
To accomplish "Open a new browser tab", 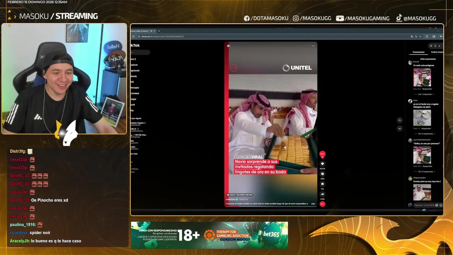I will [159, 31].
